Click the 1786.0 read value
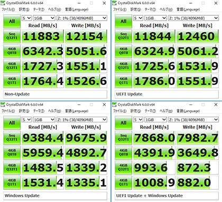This screenshot has width=222, height=202. [154, 81]
